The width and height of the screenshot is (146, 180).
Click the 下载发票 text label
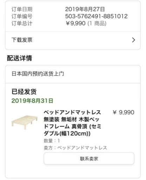(22, 40)
